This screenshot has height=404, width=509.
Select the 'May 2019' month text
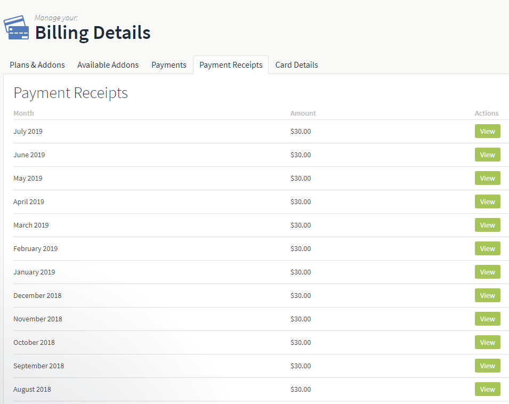coord(28,179)
